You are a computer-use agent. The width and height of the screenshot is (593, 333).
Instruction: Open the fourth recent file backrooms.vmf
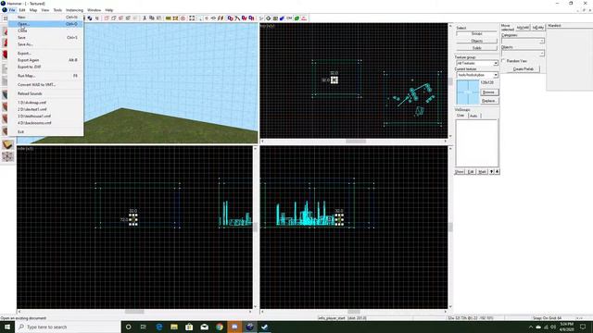click(x=46, y=123)
